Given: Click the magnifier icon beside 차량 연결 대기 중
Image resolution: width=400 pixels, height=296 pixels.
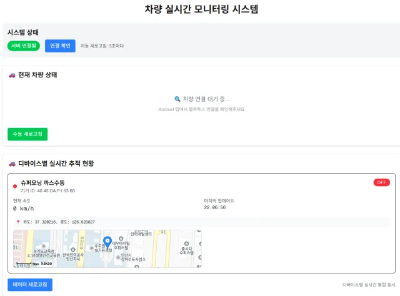Looking at the screenshot, I should pos(177,99).
